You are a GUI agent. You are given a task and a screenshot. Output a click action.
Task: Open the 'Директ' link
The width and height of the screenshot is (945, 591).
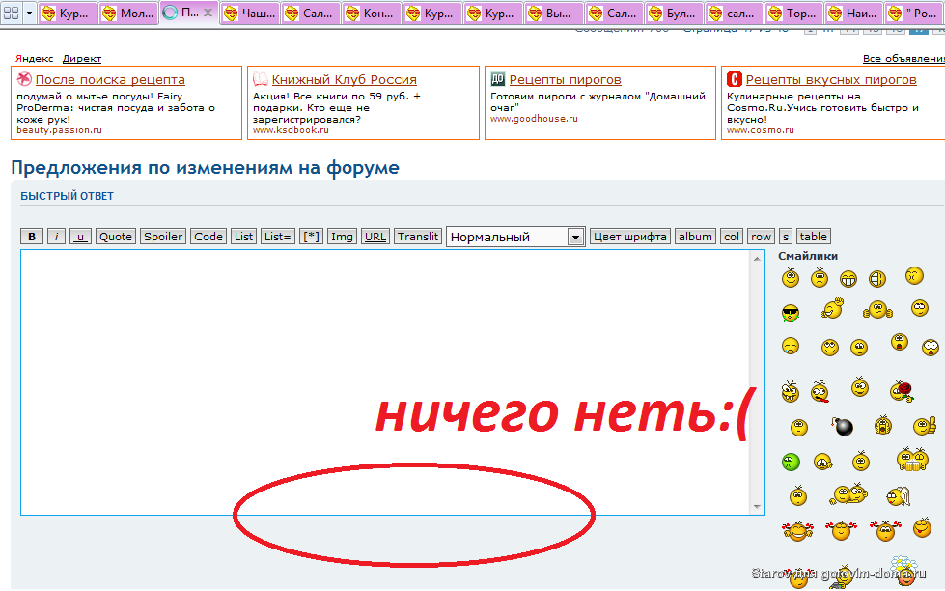82,59
